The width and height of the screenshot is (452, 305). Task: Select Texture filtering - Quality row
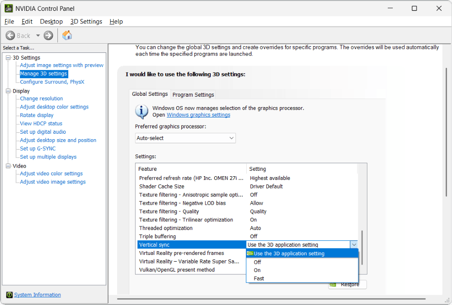tap(247, 211)
